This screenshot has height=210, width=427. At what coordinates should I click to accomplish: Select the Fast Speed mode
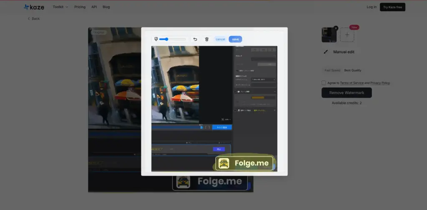tap(332, 71)
